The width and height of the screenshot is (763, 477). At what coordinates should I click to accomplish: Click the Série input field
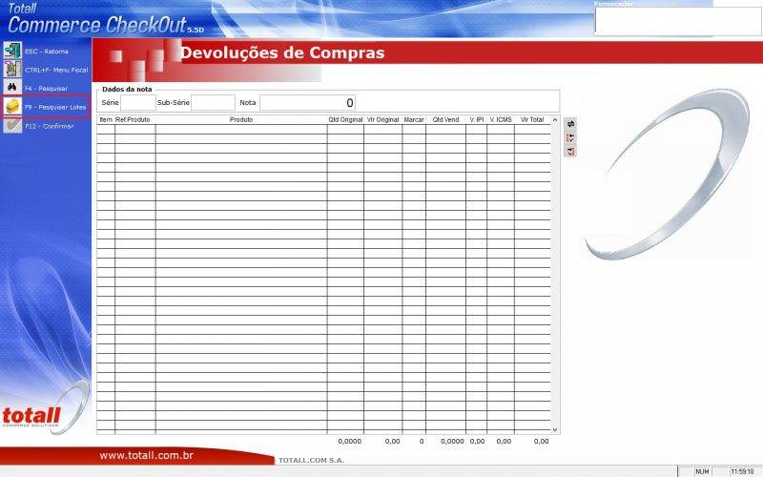pos(137,102)
